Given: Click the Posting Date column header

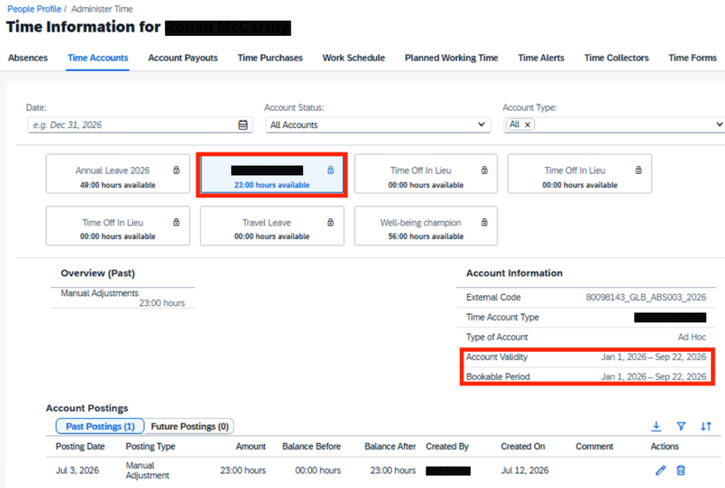Looking at the screenshot, I should (80, 446).
